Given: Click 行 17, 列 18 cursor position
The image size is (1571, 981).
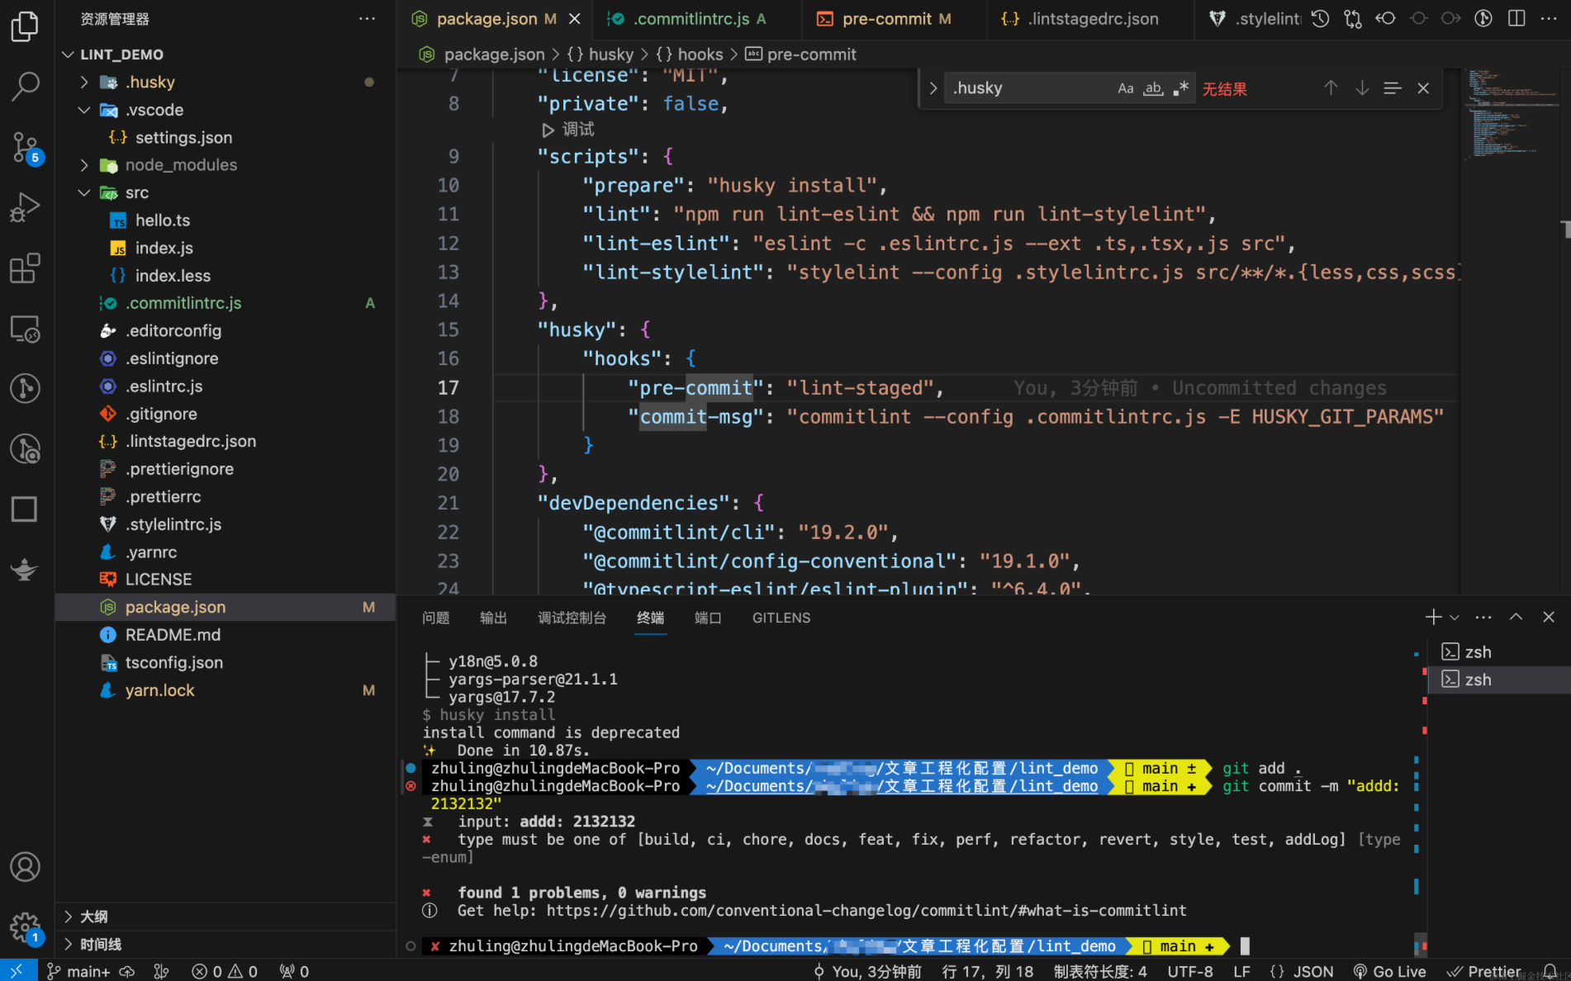Looking at the screenshot, I should pyautogui.click(x=987, y=972).
